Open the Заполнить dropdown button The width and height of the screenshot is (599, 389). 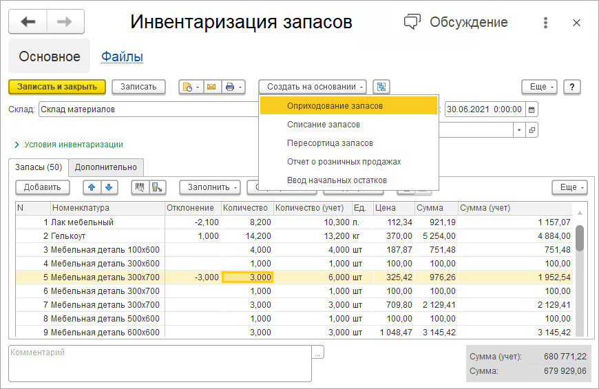[210, 187]
